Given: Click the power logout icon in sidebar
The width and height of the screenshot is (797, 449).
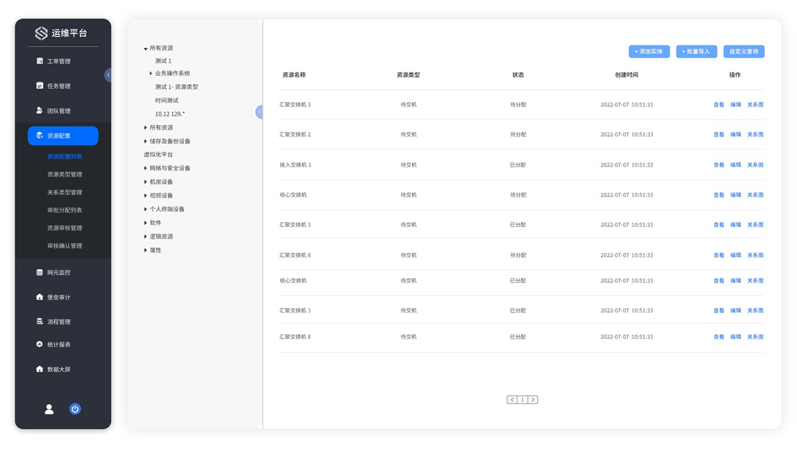Looking at the screenshot, I should tap(75, 409).
